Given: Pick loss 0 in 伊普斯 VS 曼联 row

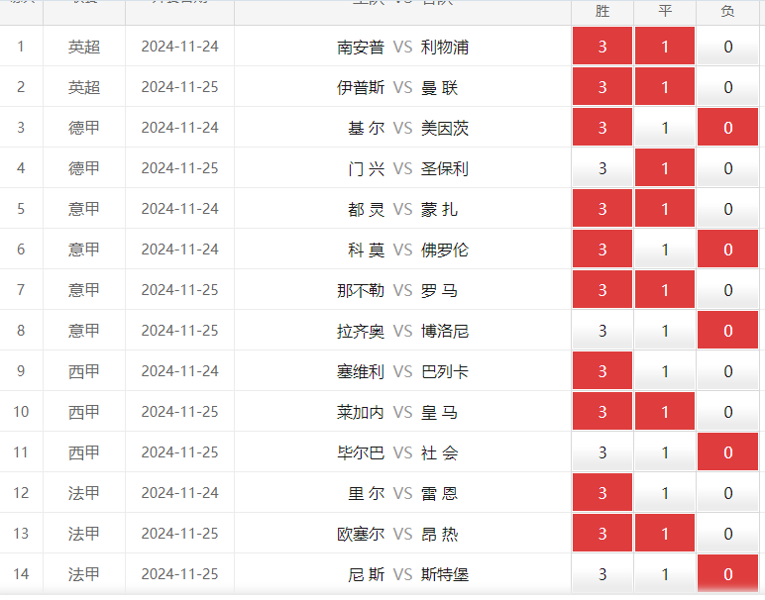Looking at the screenshot, I should tap(727, 86).
